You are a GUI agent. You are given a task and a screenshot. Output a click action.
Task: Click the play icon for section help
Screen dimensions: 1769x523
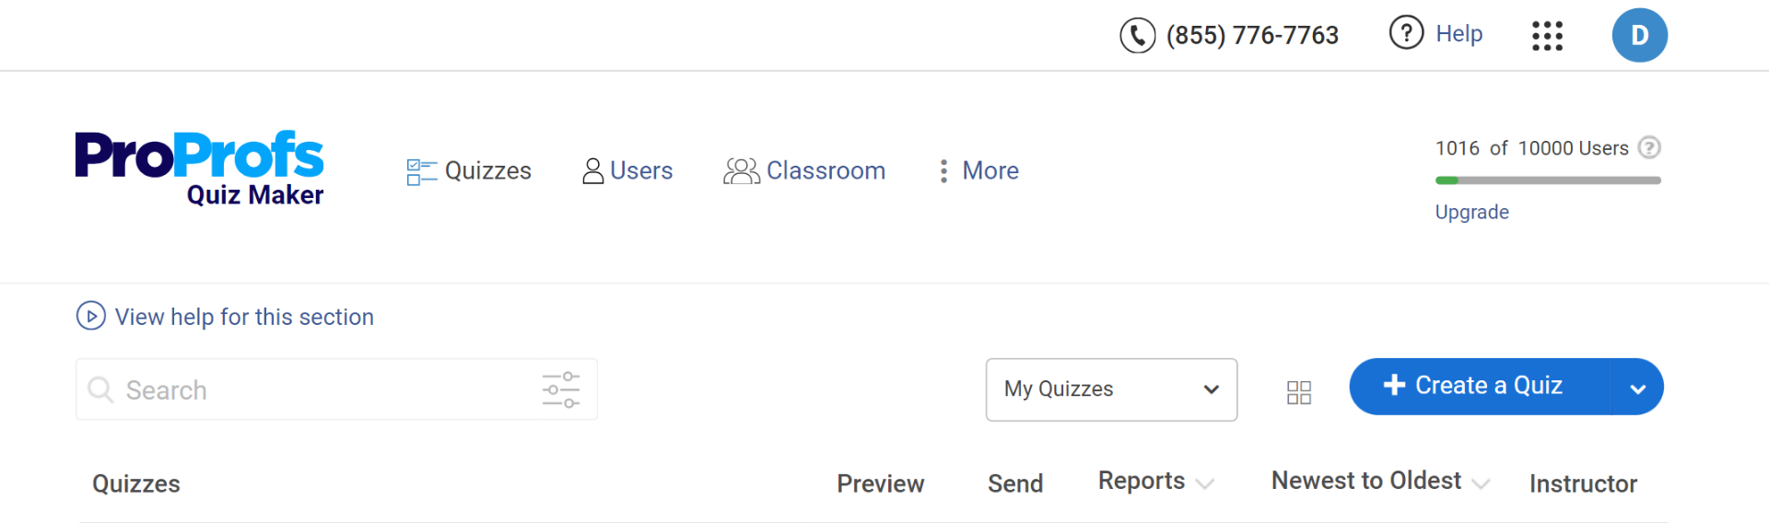pyautogui.click(x=90, y=316)
